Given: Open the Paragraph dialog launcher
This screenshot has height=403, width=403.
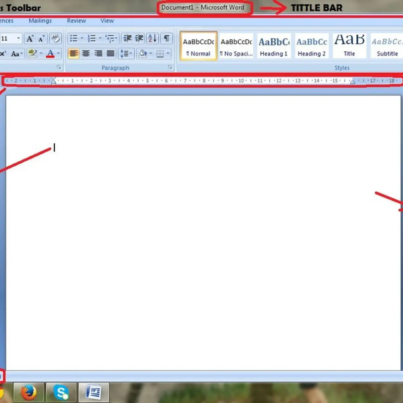Looking at the screenshot, I should (170, 68).
